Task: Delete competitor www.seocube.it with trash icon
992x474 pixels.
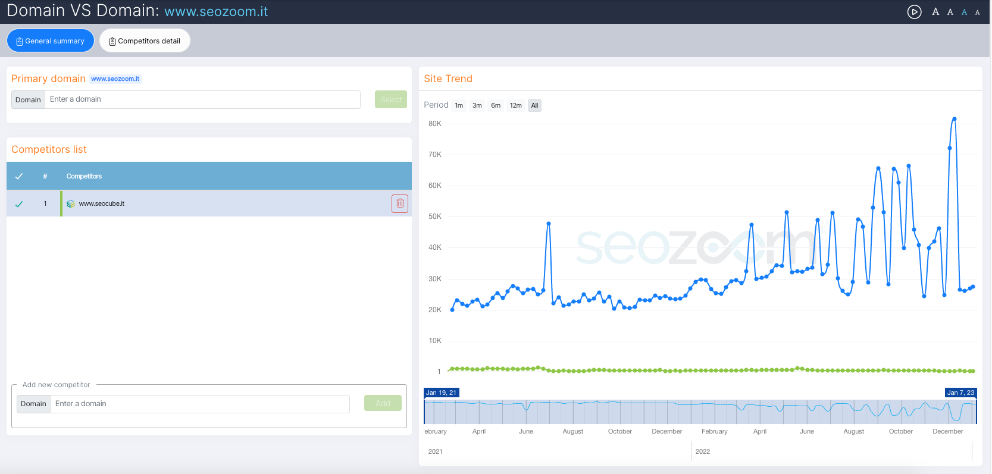Action: (x=400, y=203)
